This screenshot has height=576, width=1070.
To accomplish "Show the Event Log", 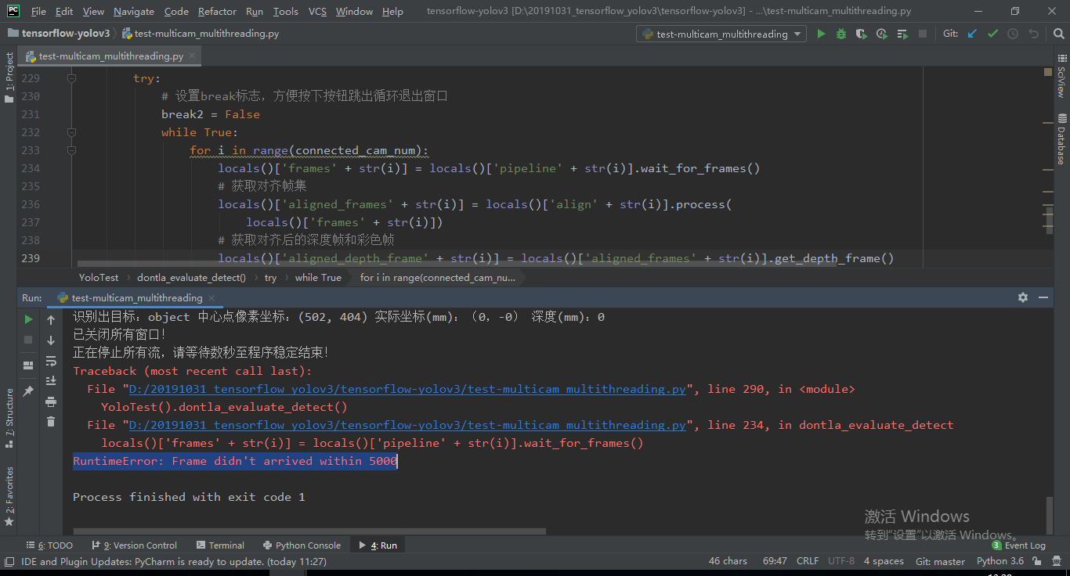I will [x=1019, y=545].
